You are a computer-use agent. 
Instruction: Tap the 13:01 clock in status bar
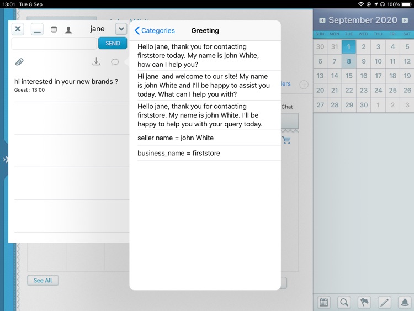coord(9,4)
